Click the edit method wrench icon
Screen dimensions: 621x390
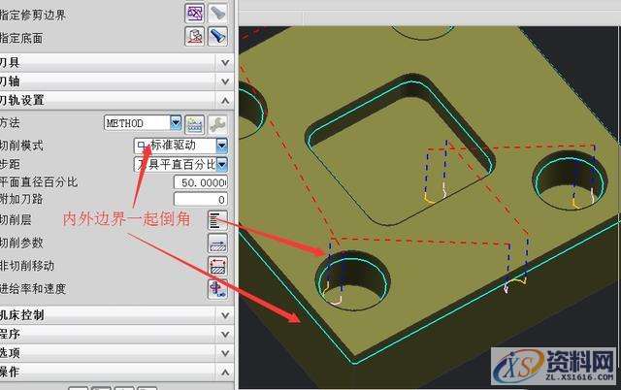218,123
